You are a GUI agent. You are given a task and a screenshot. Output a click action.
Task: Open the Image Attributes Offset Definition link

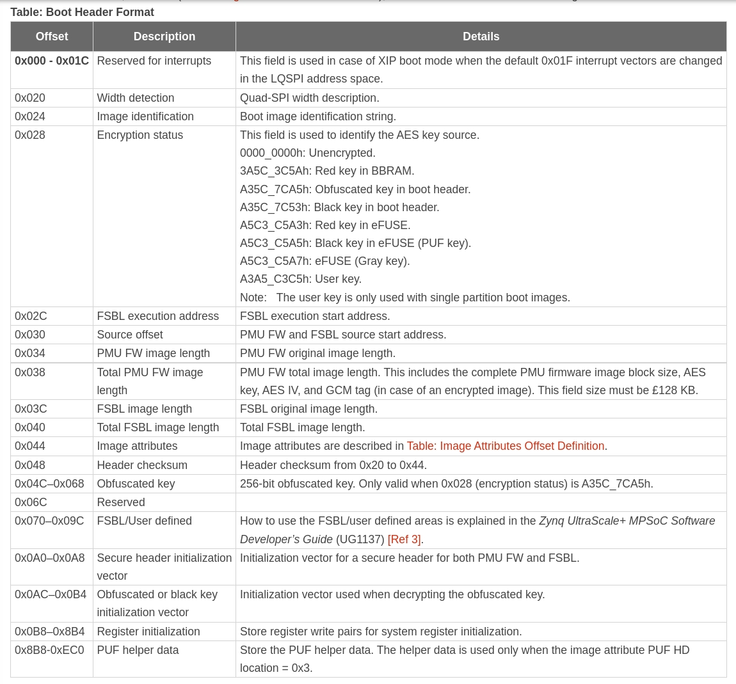coord(505,446)
